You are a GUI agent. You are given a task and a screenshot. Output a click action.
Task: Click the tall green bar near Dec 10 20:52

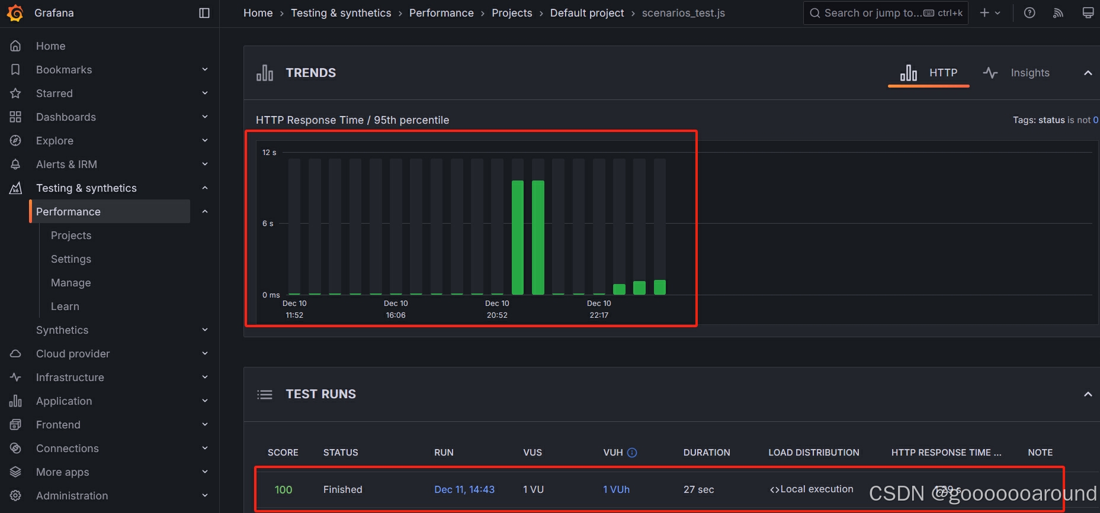point(518,237)
